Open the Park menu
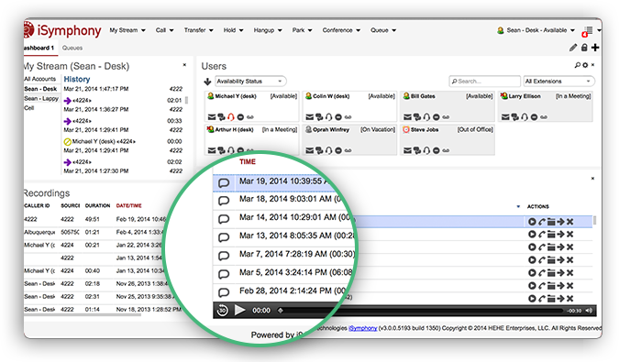Image resolution: width=619 pixels, height=362 pixels. click(x=302, y=30)
